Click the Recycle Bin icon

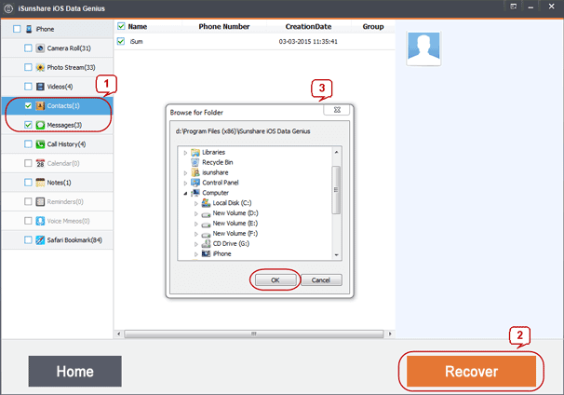(195, 162)
